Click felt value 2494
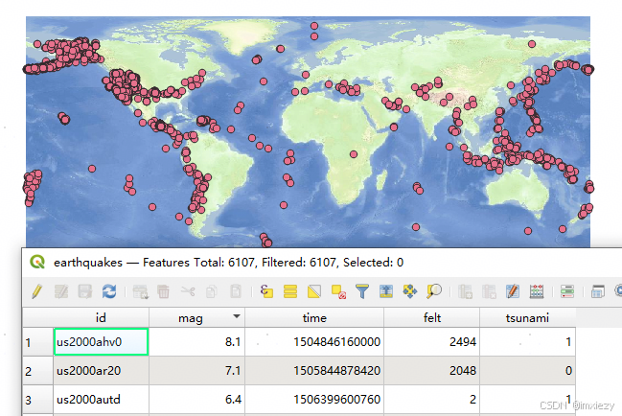The height and width of the screenshot is (416, 622). pyautogui.click(x=463, y=342)
